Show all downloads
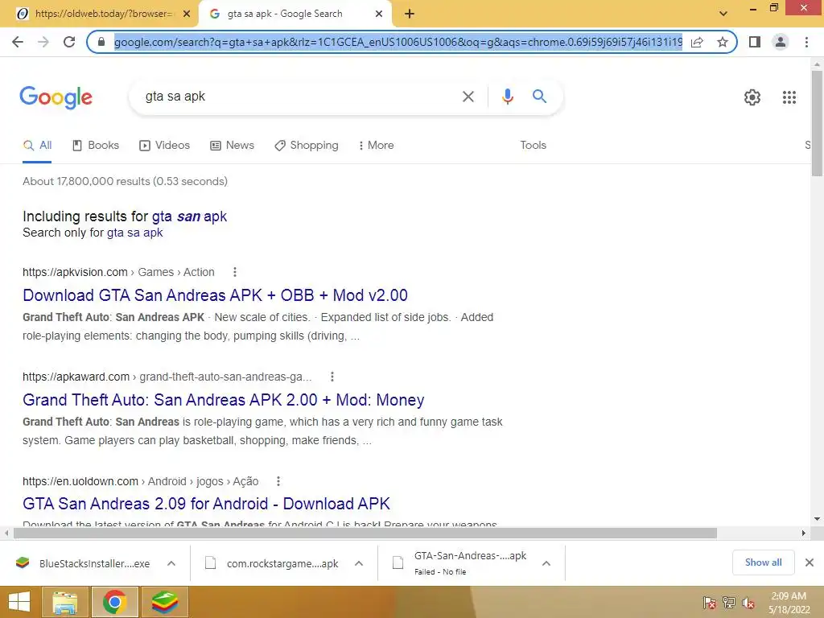Viewport: 824px width, 618px height. click(763, 562)
